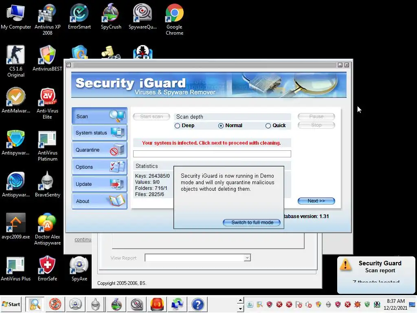Click the red siren taskbar button
Viewport: 417px width, 313px height.
(x=157, y=304)
